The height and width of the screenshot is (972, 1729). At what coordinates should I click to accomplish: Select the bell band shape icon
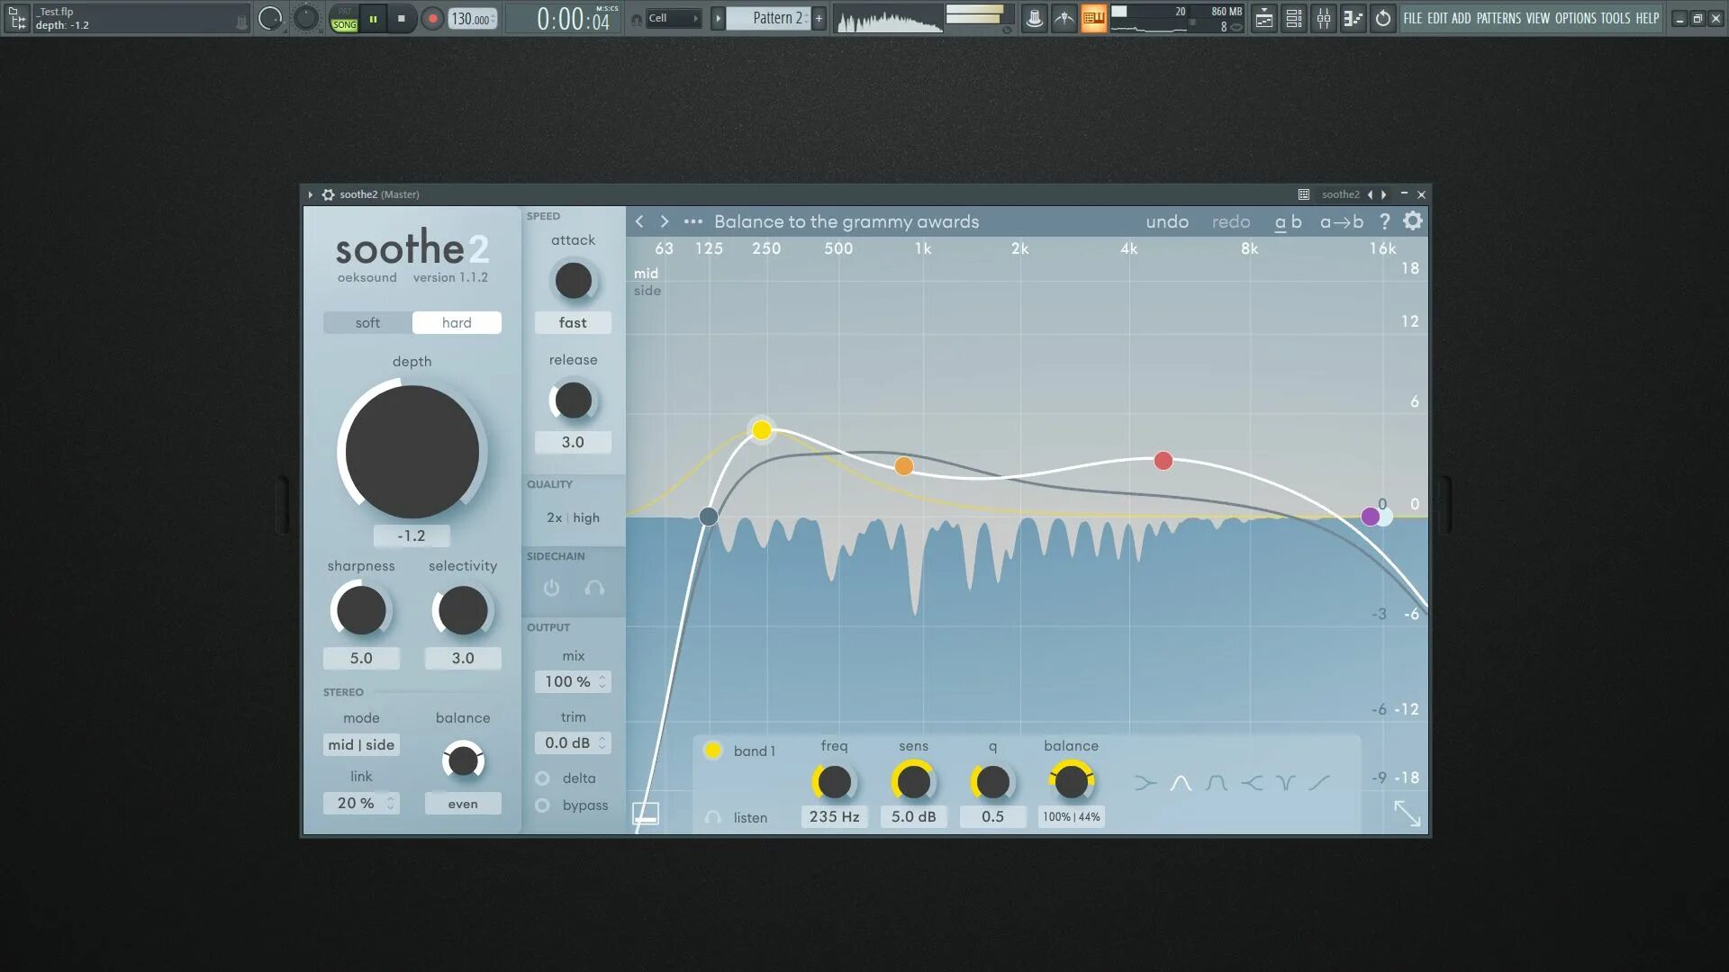click(x=1181, y=783)
